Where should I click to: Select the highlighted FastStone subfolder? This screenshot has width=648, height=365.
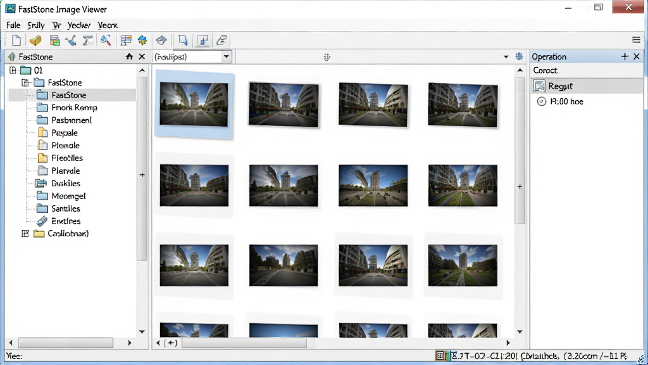click(x=68, y=95)
